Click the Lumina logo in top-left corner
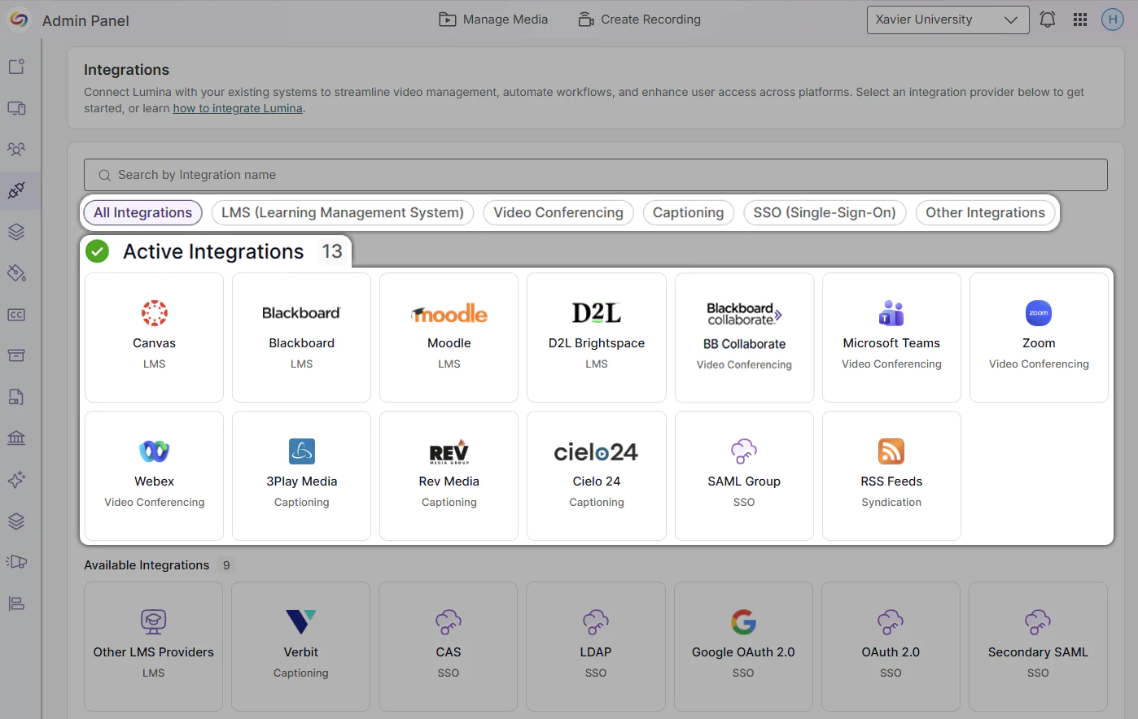 click(x=19, y=20)
